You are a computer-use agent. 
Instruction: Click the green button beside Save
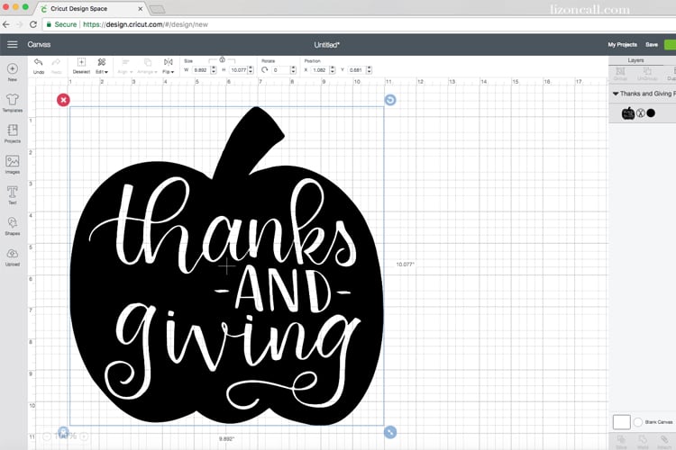click(x=670, y=44)
